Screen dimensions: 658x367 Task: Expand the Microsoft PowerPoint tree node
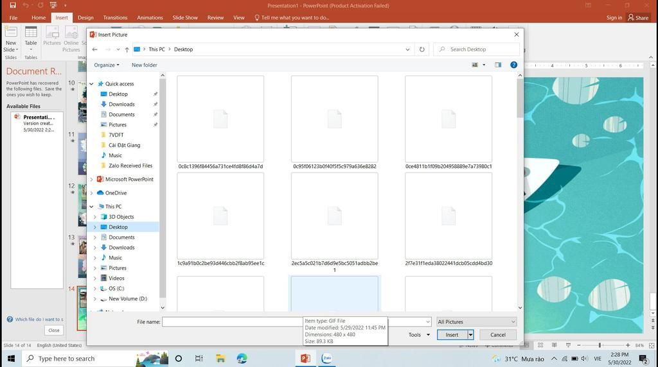[x=91, y=179]
